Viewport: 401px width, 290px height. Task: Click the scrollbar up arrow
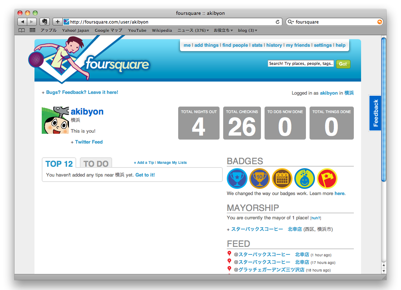(x=384, y=265)
